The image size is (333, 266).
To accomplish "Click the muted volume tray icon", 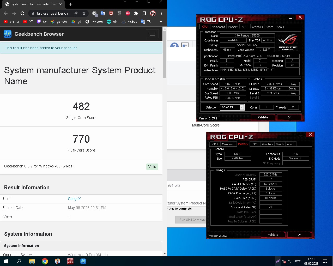I will (284, 261).
